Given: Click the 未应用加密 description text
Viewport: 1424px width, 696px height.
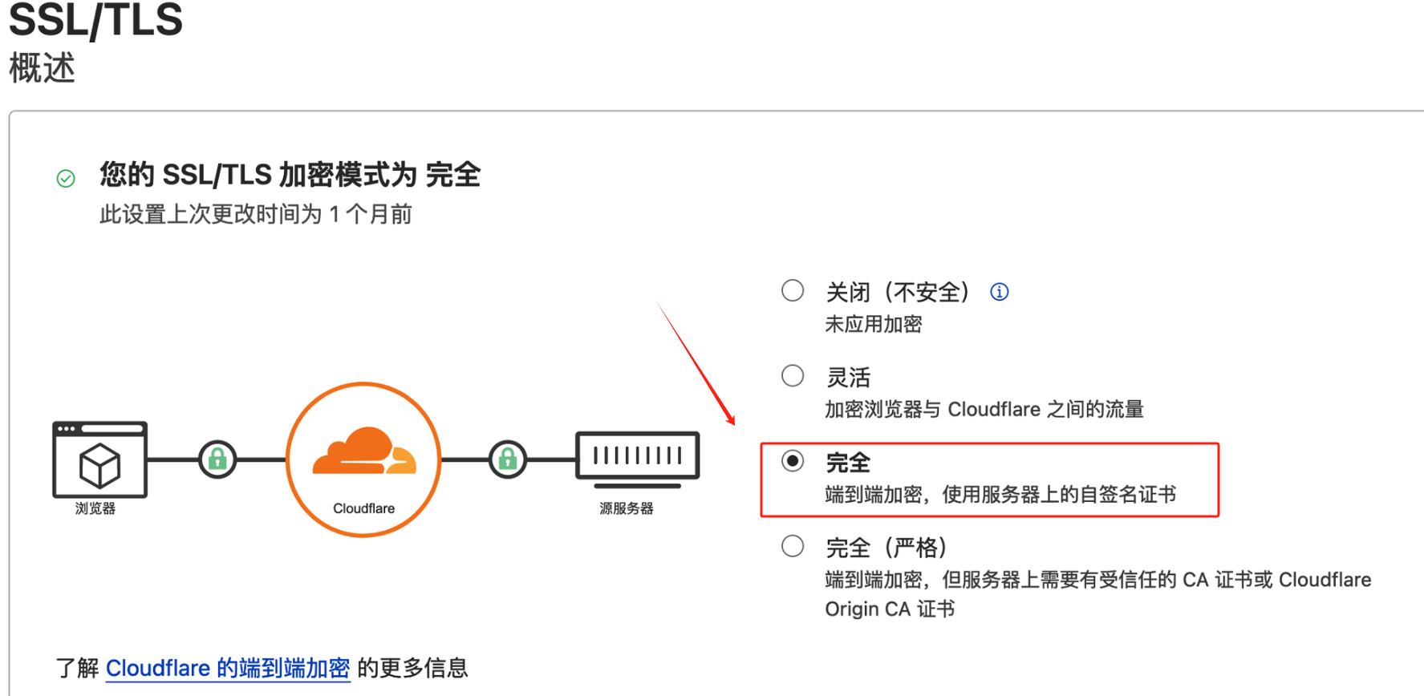Looking at the screenshot, I should (874, 325).
